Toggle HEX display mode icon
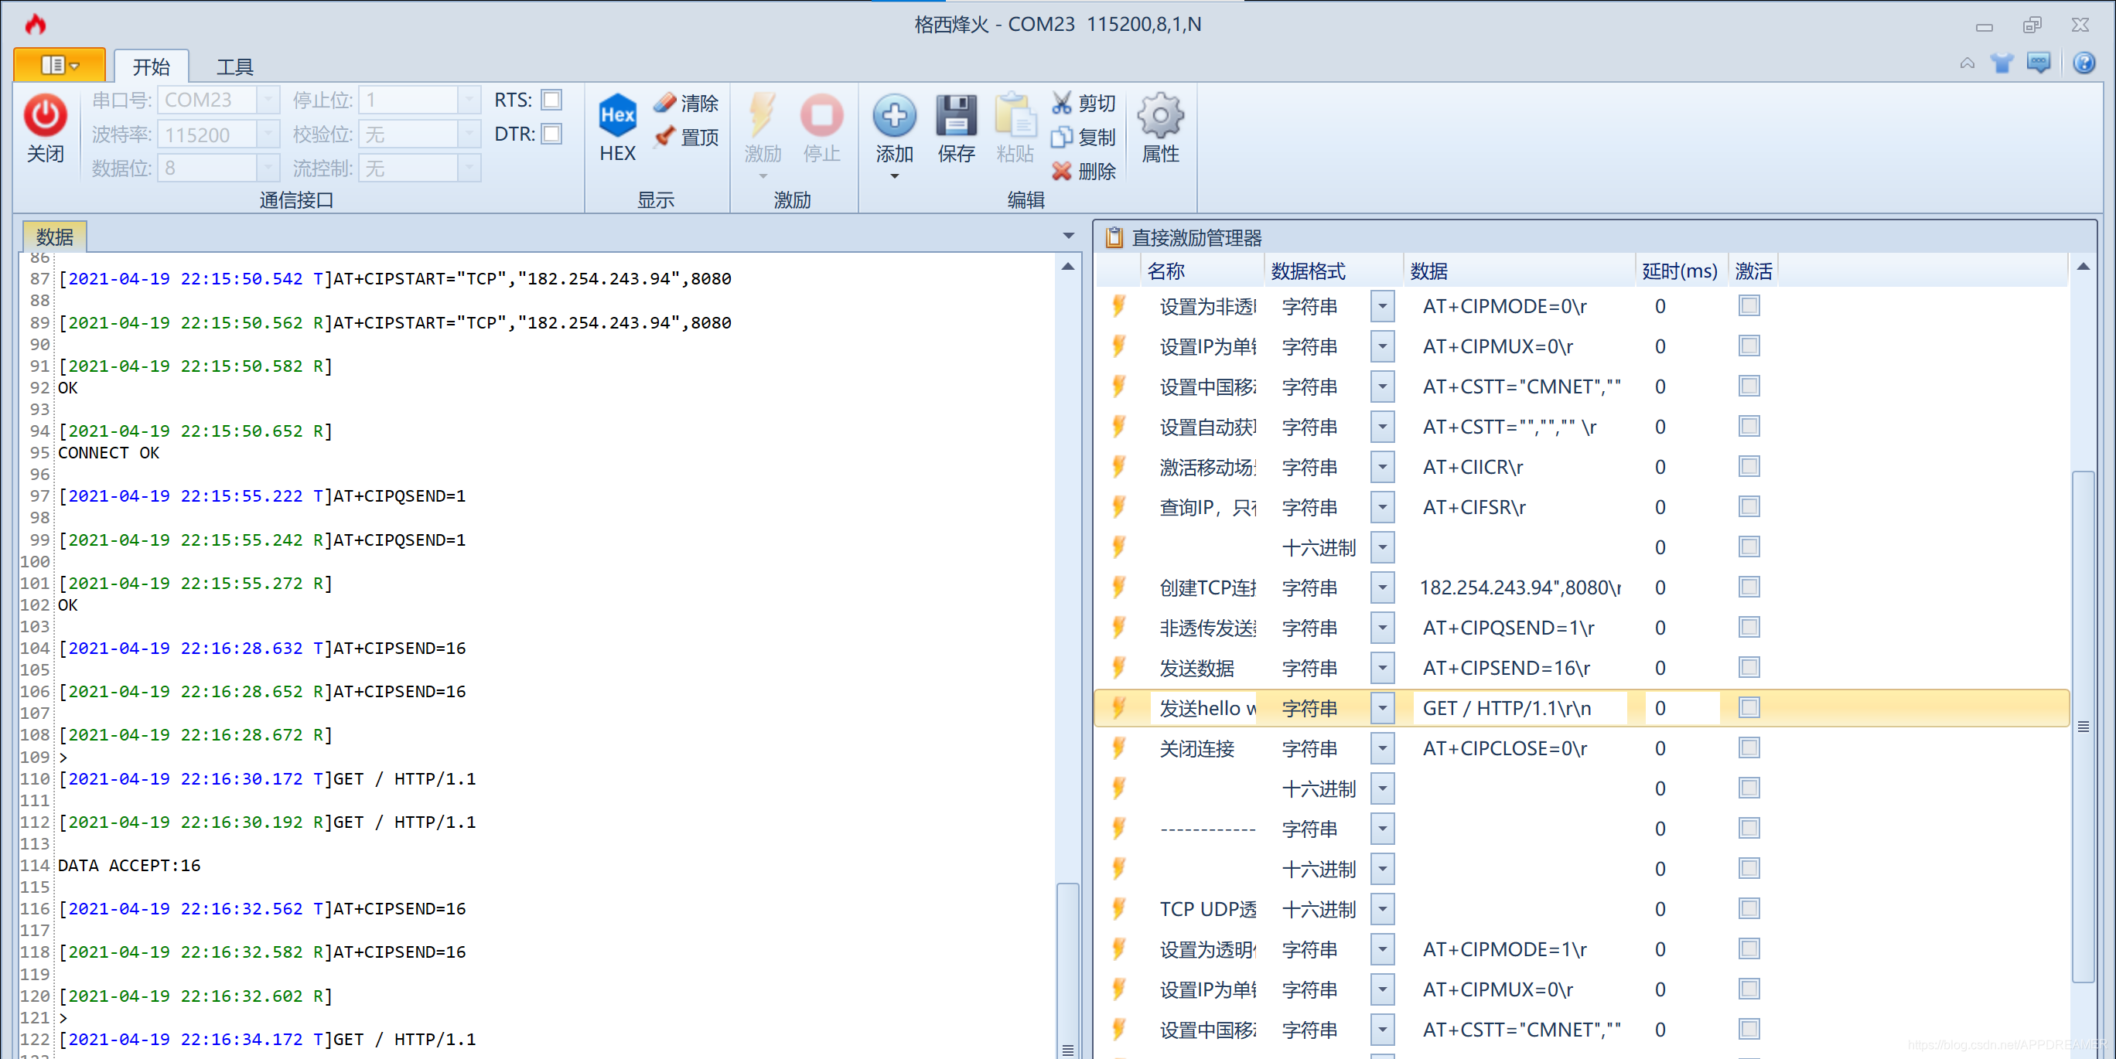 pyautogui.click(x=617, y=115)
